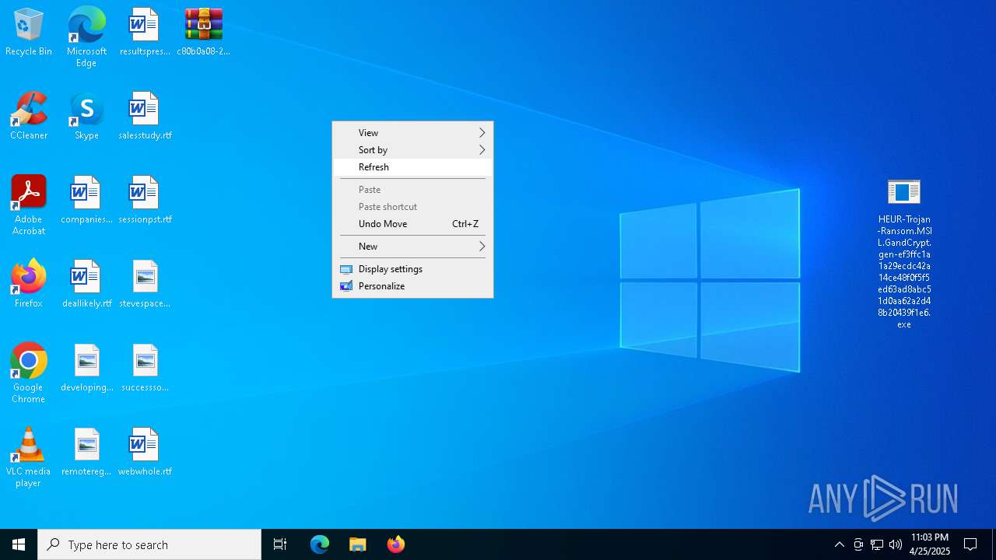This screenshot has width=996, height=560.
Task: Click the Meet Now tray icon
Action: pos(858,544)
